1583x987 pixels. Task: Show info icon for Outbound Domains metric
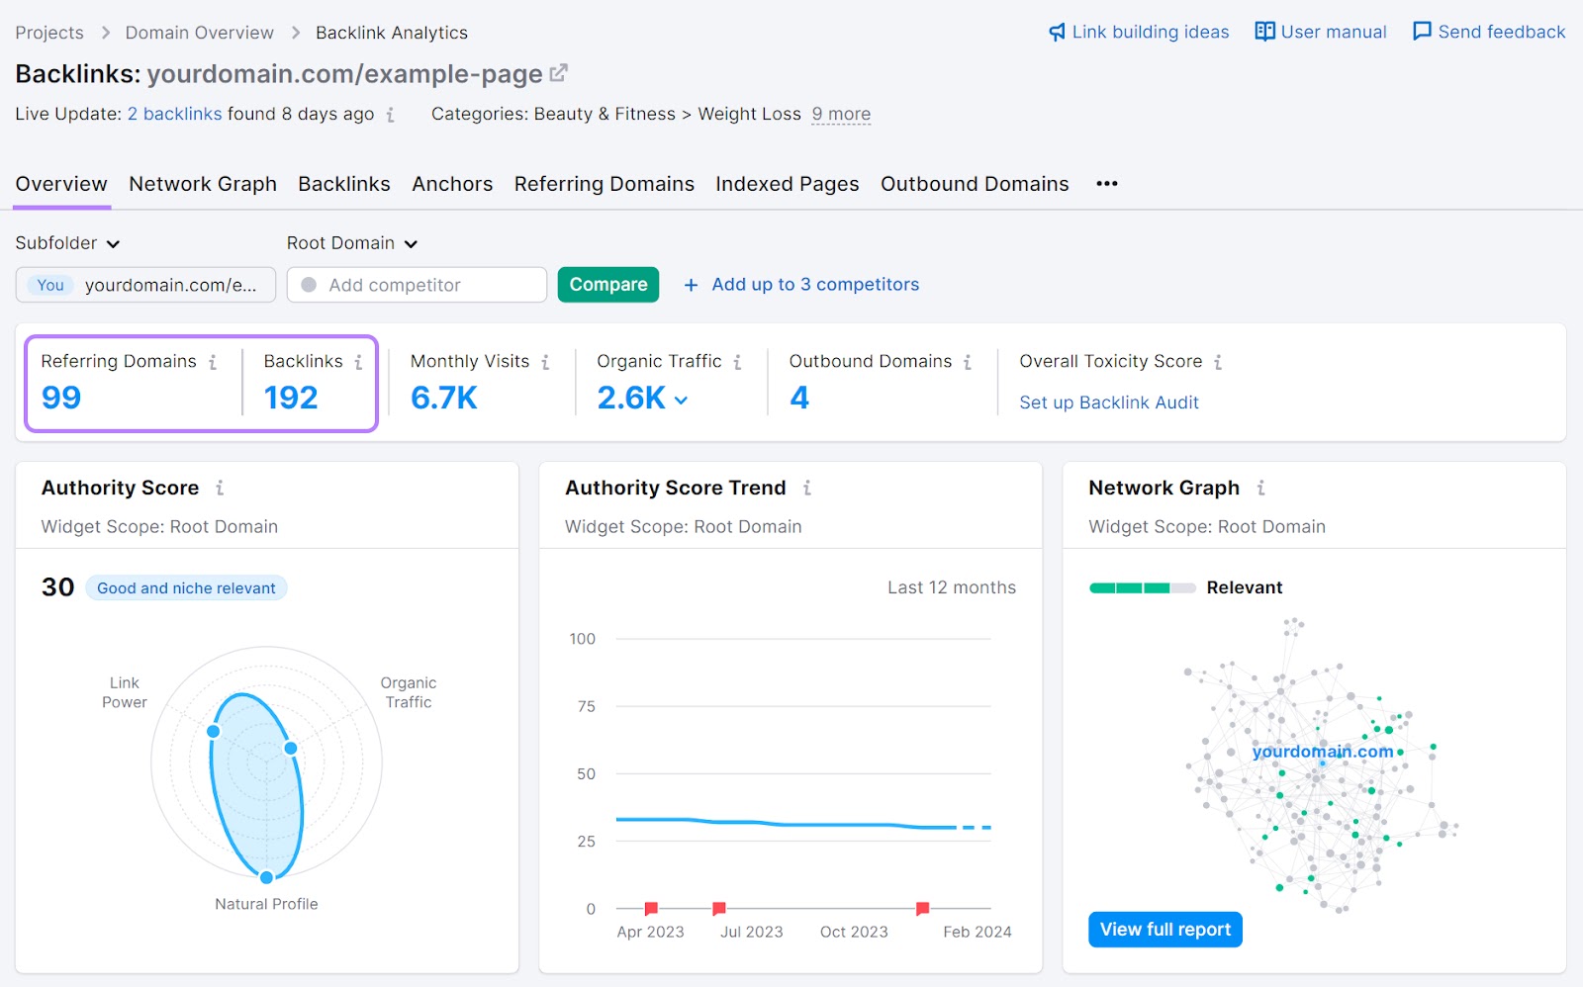(968, 362)
